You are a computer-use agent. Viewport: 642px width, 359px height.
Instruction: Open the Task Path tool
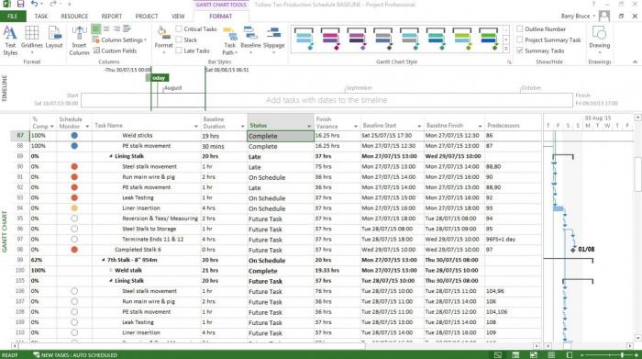229,41
